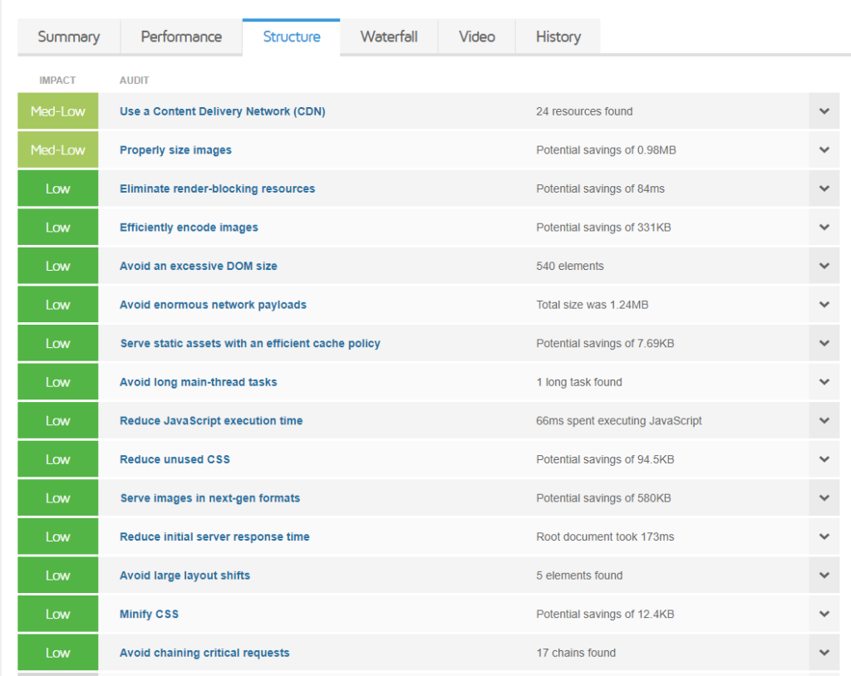Click Reduce initial server response time link
The width and height of the screenshot is (851, 676).
click(214, 536)
